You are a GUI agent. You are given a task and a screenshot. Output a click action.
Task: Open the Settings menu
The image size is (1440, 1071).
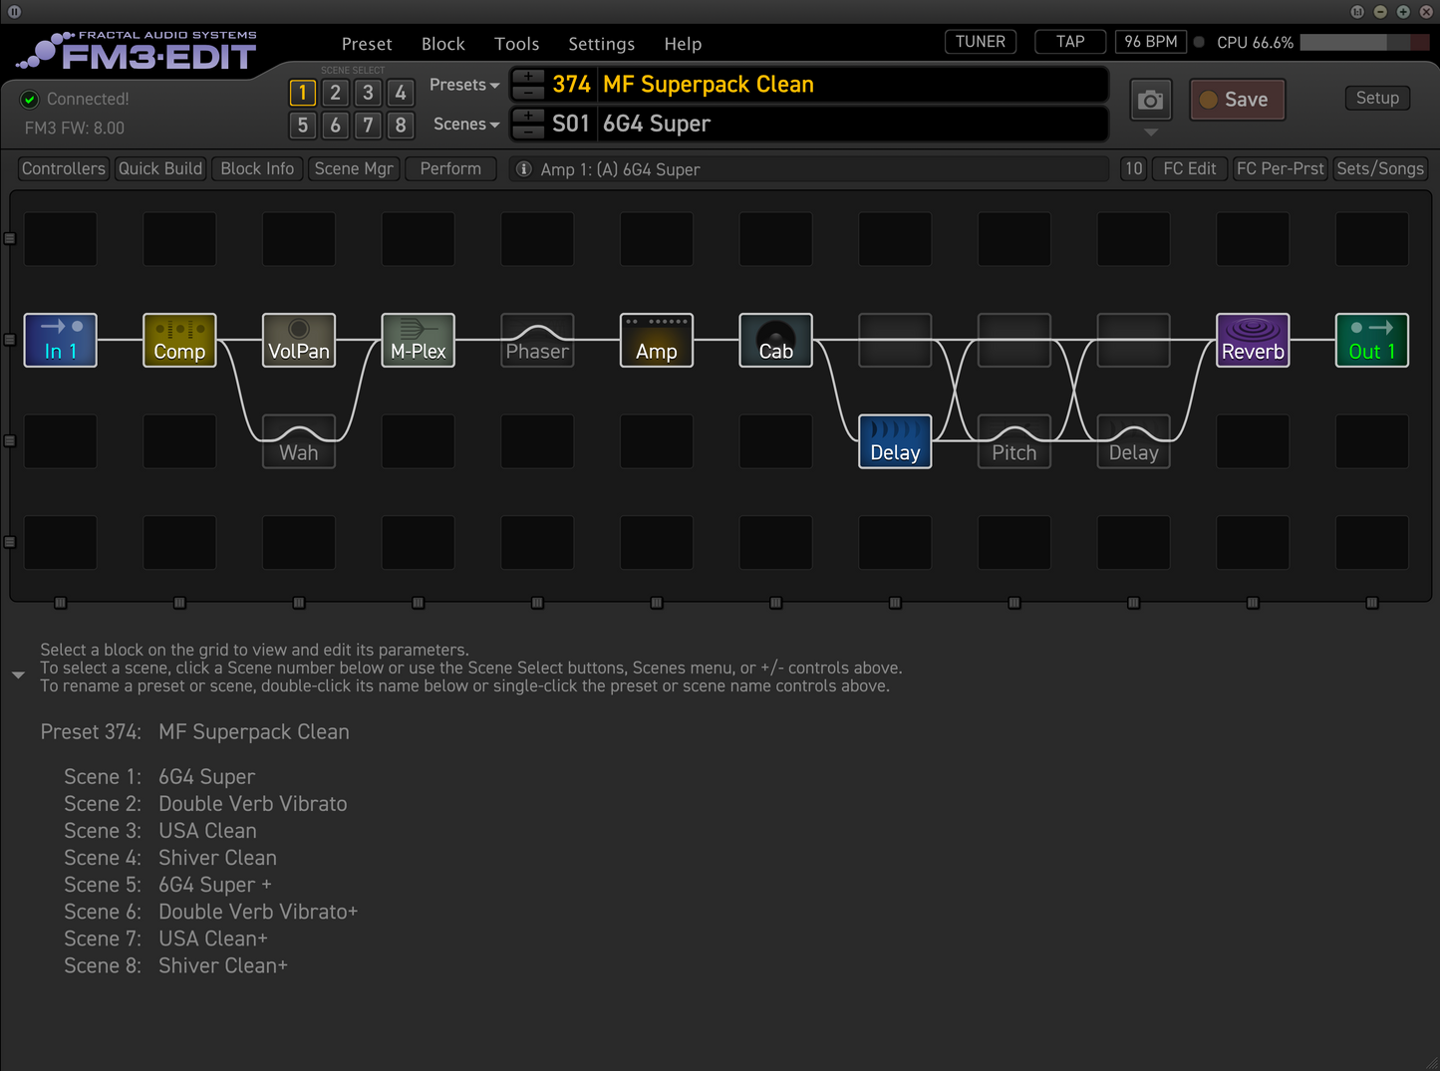[601, 44]
